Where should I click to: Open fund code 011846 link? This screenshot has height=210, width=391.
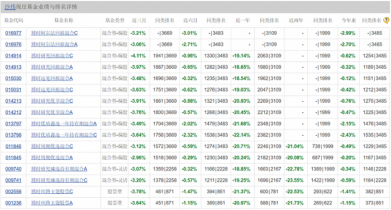point(13,146)
